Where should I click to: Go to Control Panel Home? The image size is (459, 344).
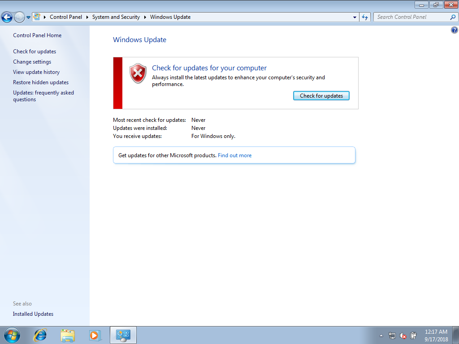(37, 35)
